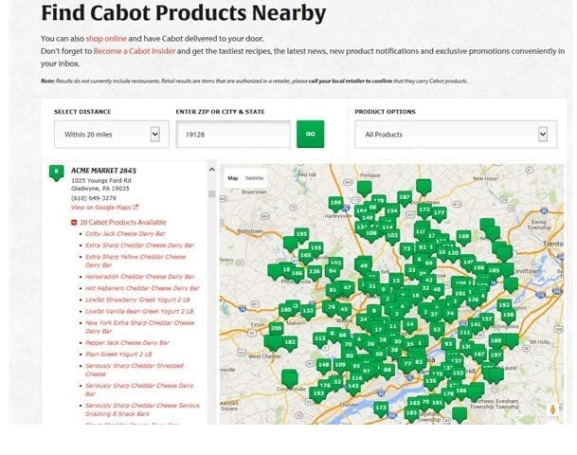Click map marker number 199

pyautogui.click(x=335, y=204)
